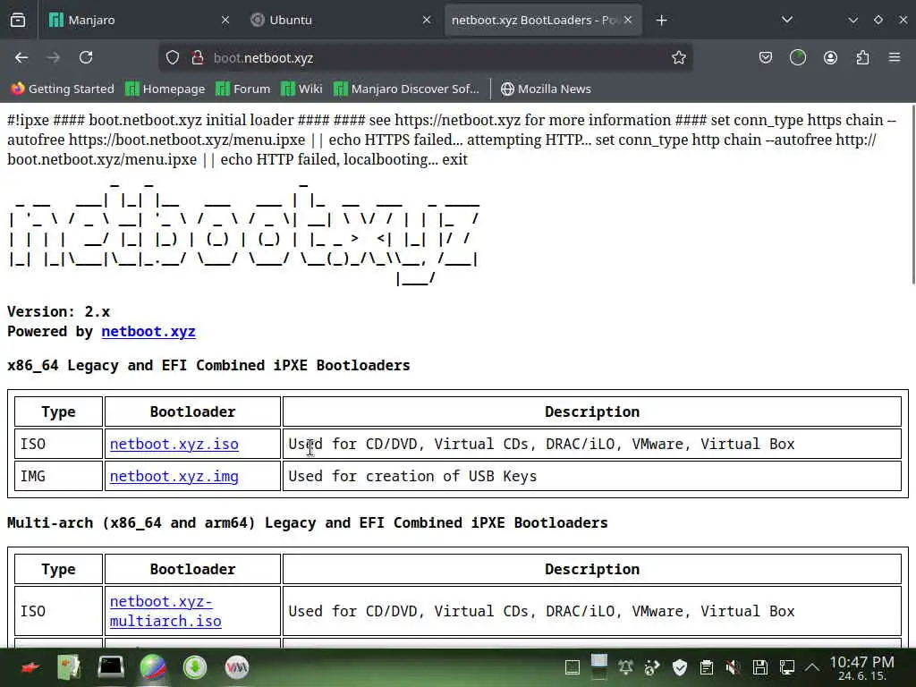The width and height of the screenshot is (916, 687).
Task: Click 'Used for creation of USB Keys' cell
Action: [592, 476]
